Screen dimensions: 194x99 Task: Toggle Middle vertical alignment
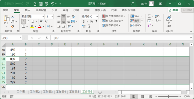(x=64, y=17)
